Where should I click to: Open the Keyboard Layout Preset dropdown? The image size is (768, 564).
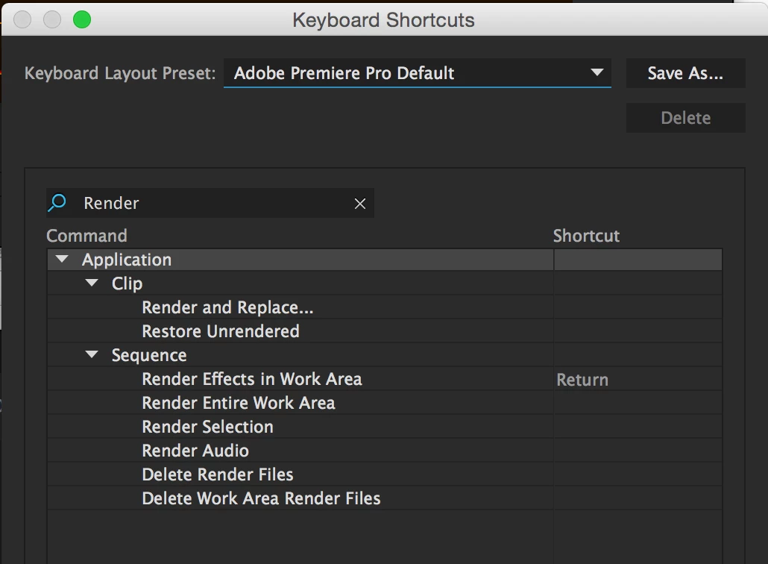(418, 73)
